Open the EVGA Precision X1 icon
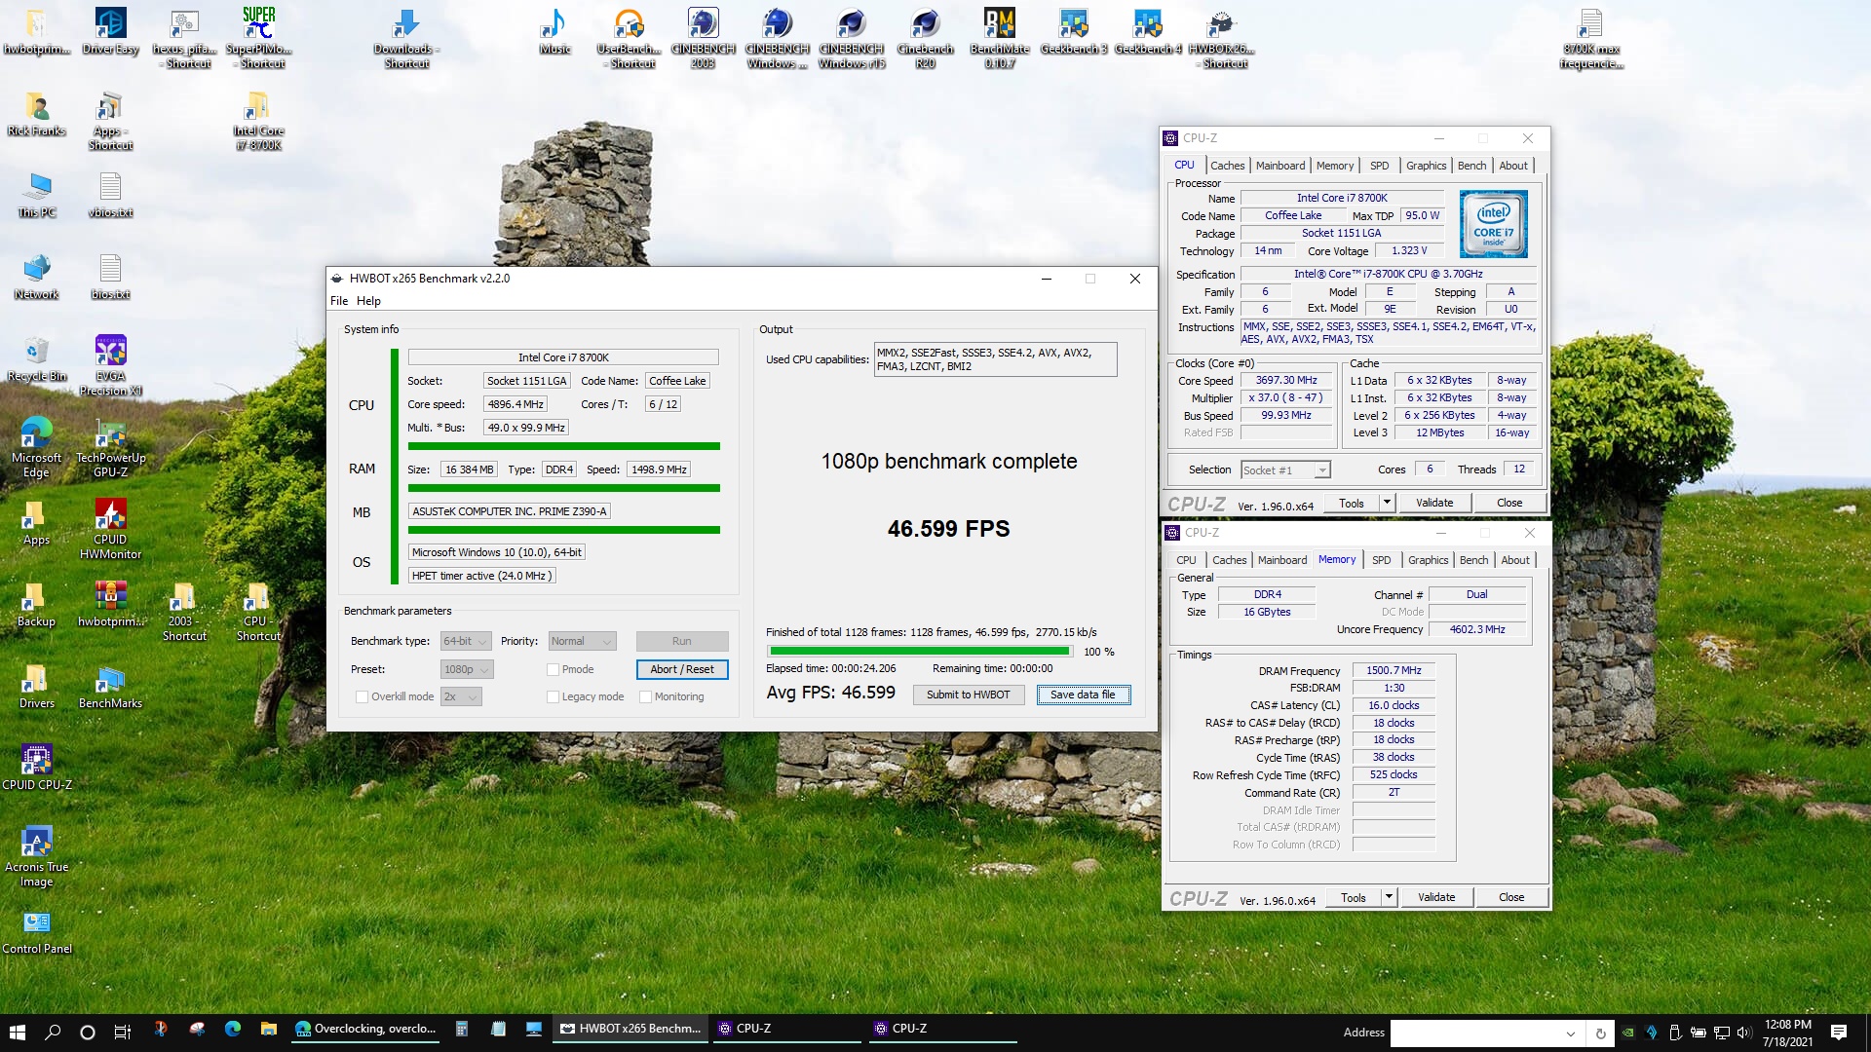 pos(110,364)
